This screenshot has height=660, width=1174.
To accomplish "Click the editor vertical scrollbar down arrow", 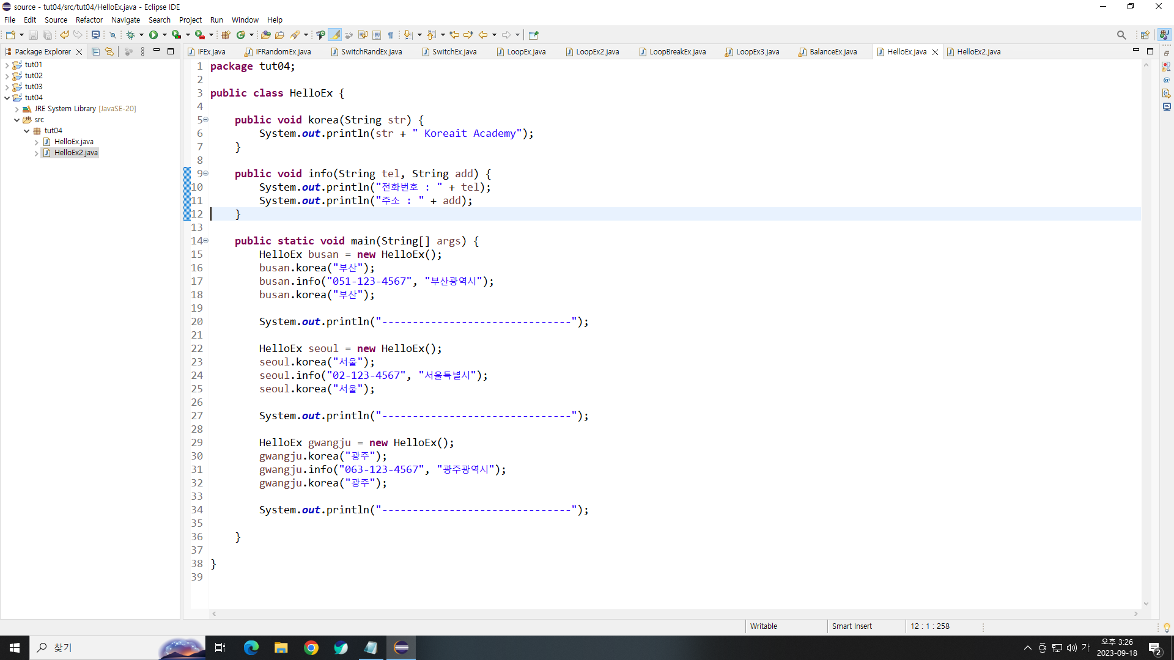I will coord(1146,604).
